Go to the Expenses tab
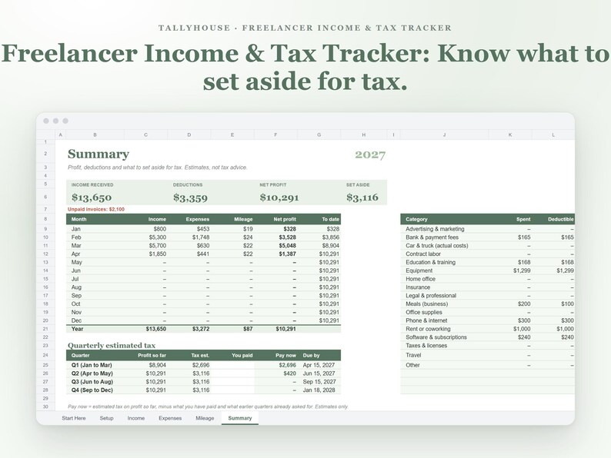The height and width of the screenshot is (458, 611). (x=170, y=418)
